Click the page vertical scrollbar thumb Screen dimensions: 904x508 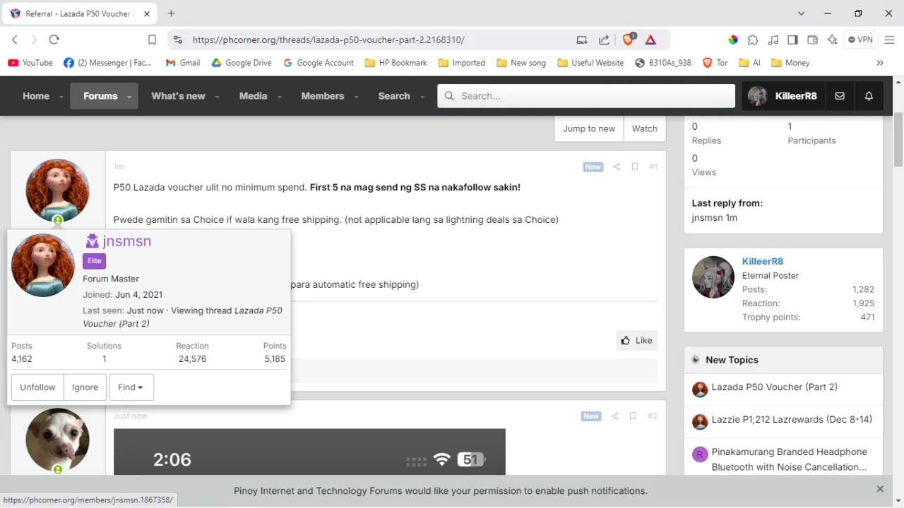click(x=898, y=139)
